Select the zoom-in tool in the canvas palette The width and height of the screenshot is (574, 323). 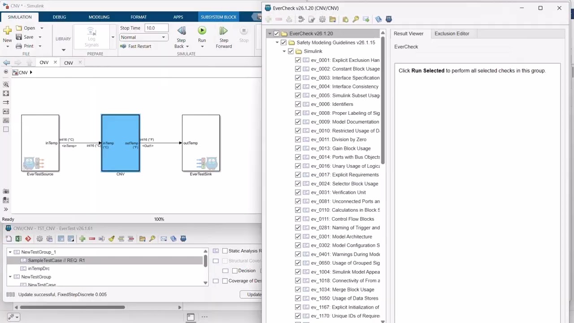click(x=6, y=84)
